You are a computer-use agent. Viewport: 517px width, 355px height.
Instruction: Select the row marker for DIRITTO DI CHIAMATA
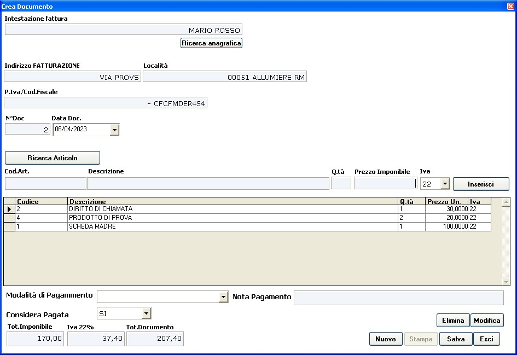(x=9, y=209)
